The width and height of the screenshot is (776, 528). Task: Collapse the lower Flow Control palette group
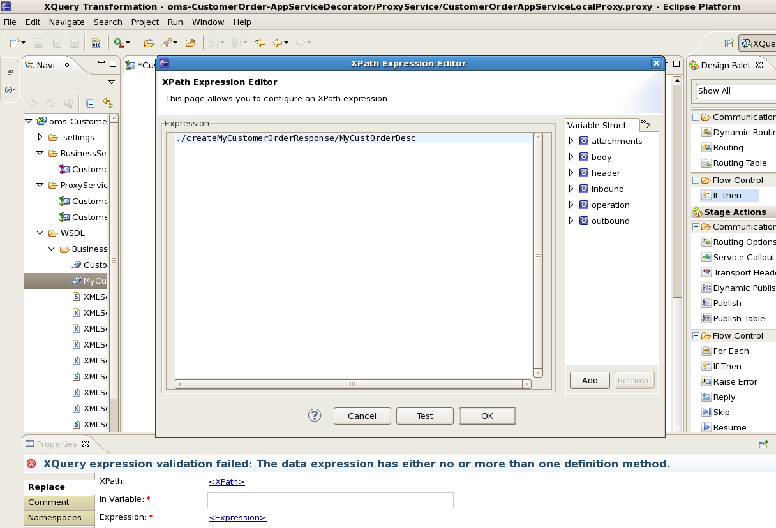(696, 335)
